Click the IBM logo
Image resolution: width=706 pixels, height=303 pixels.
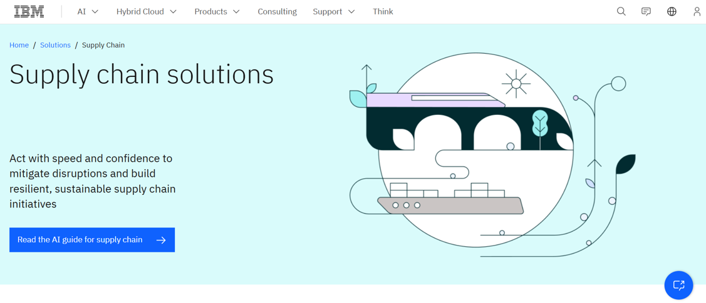[29, 11]
